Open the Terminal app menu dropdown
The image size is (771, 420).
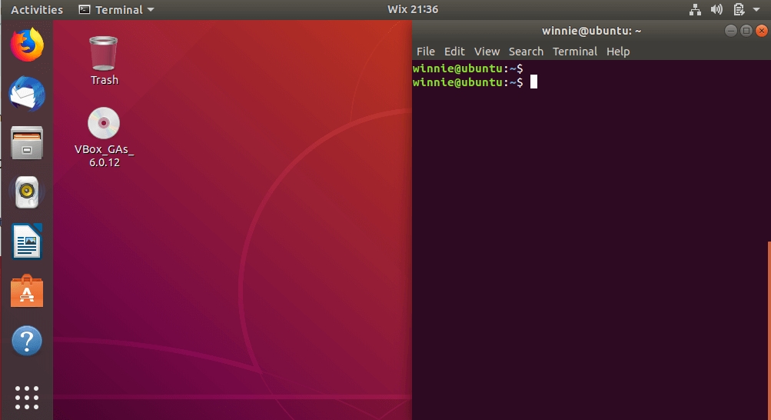117,9
